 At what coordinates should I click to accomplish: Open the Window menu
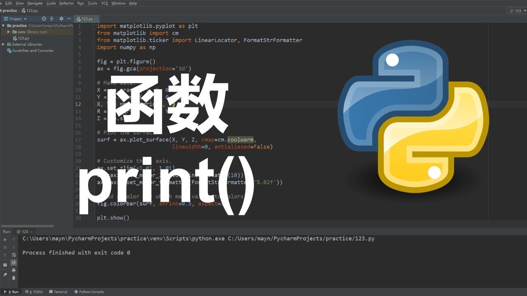coord(119,3)
